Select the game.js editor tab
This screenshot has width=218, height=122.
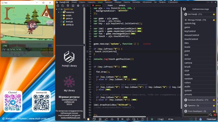[98, 5]
